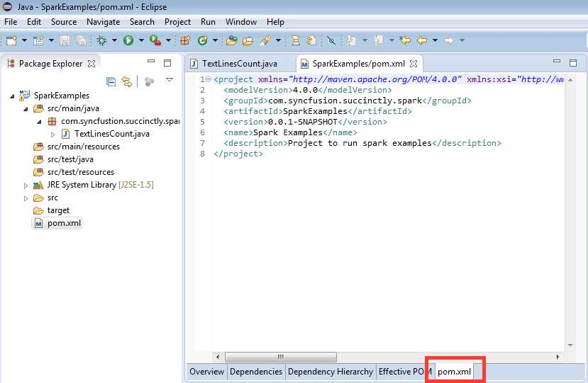Close the Package Explorer view tab
Screen dimensions: 588x383
click(x=91, y=64)
